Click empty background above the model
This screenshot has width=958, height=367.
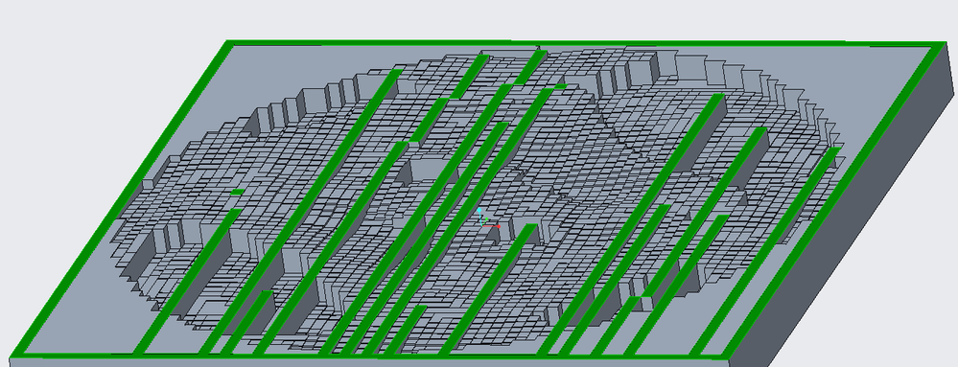tap(477, 18)
